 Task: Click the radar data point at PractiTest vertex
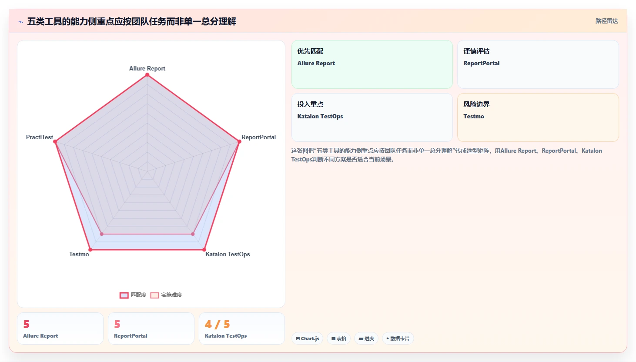click(55, 141)
